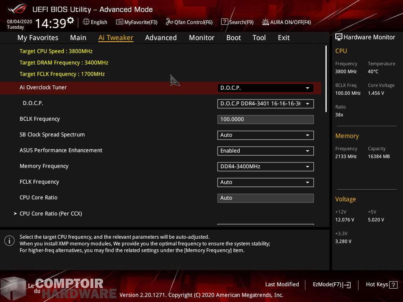Open the FCLK Frequency dropdown
Image resolution: width=403 pixels, height=302 pixels.
tap(266, 182)
